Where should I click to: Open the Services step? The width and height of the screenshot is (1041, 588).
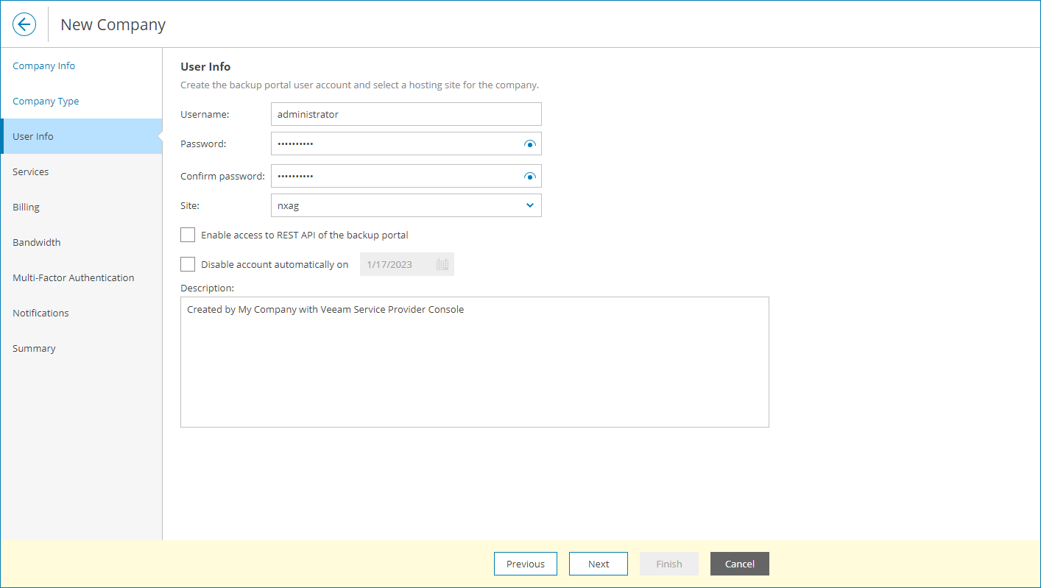(x=31, y=171)
